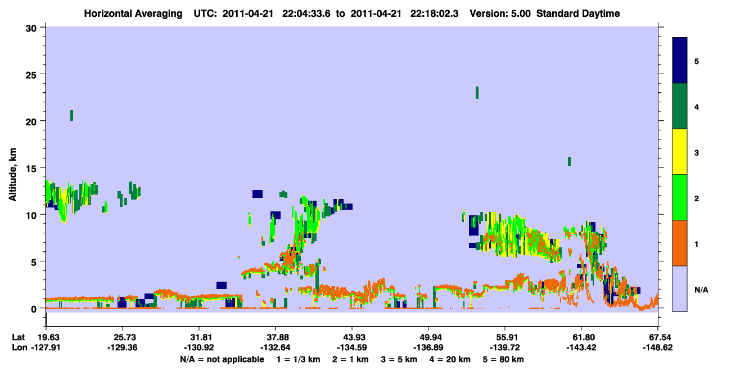Click the color bar label '5'

(697, 61)
